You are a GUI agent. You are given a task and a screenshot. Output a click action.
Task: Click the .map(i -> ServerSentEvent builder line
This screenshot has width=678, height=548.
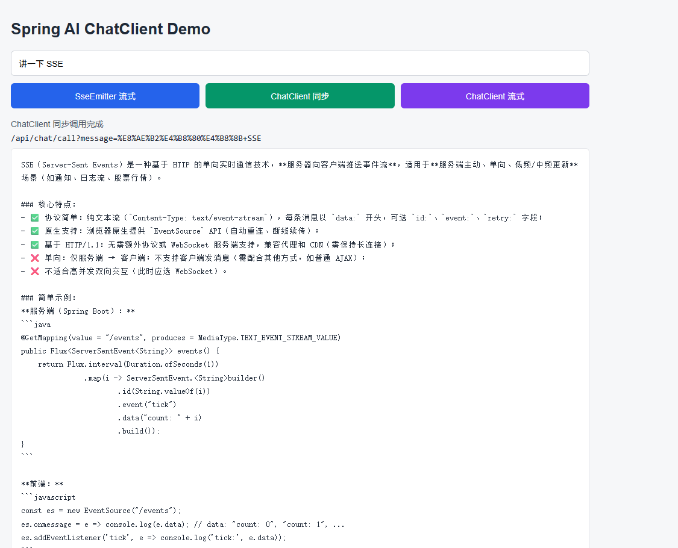pos(174,378)
